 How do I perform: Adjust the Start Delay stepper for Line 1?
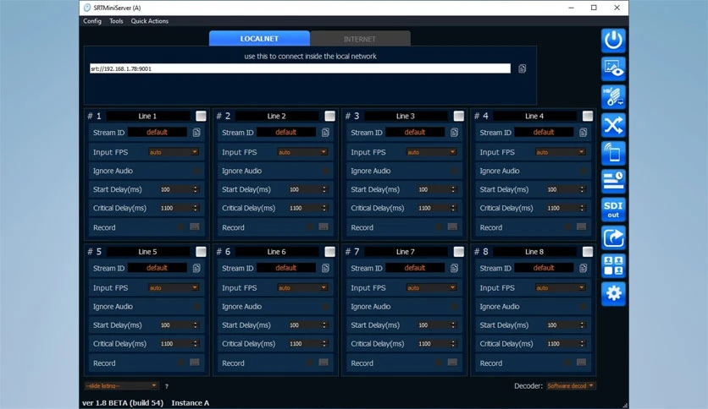[x=196, y=189]
